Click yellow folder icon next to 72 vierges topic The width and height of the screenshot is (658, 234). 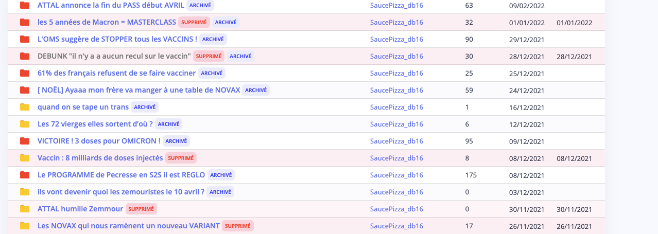[24, 124]
